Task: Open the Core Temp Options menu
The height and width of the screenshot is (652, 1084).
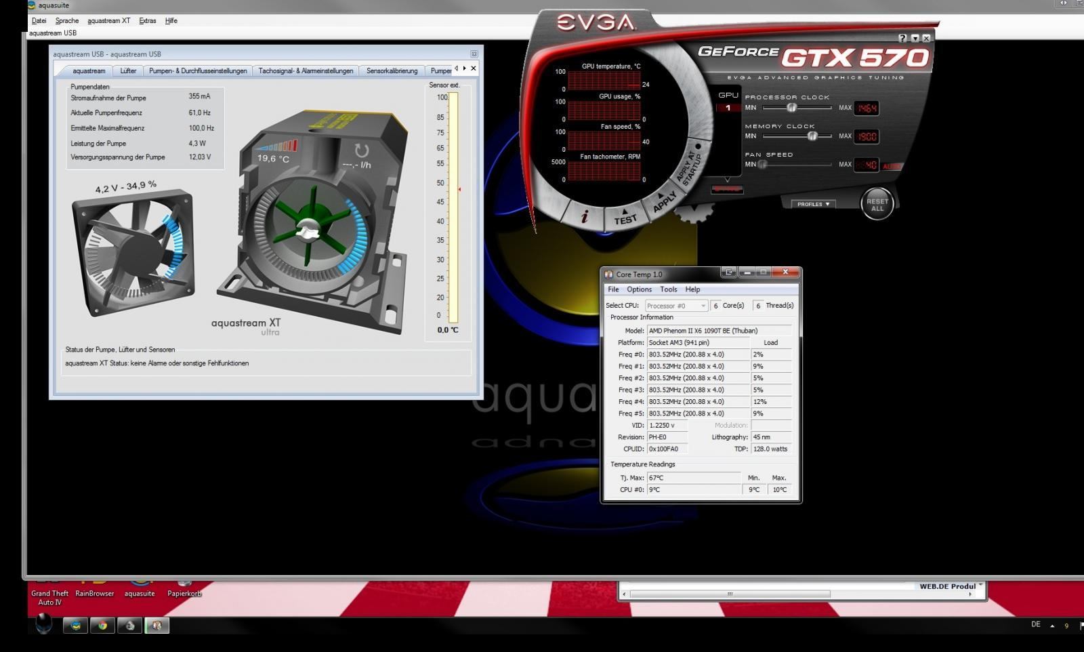Action: coord(640,289)
